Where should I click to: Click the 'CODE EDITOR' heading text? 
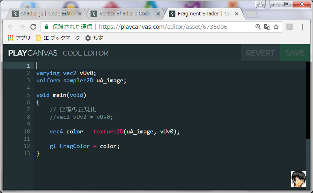click(85, 53)
